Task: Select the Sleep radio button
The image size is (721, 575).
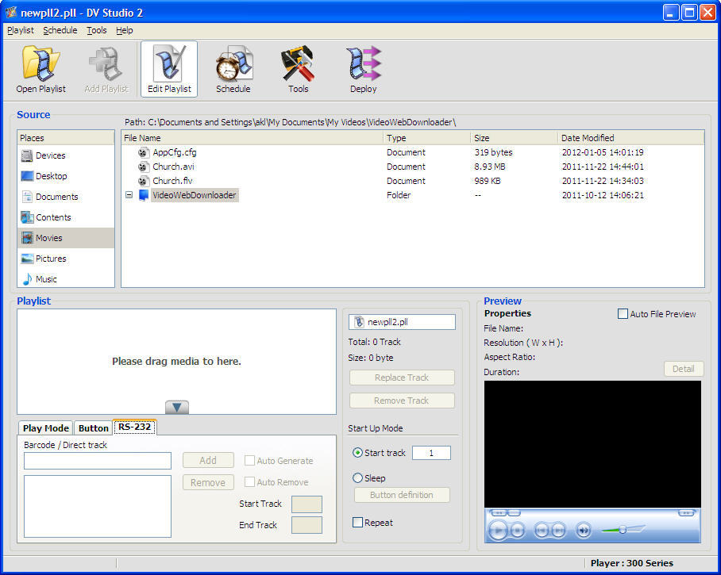Action: (x=357, y=478)
